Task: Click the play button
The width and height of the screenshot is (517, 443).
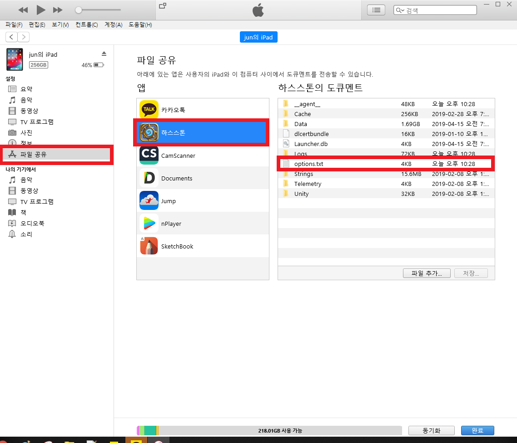Action: point(40,10)
